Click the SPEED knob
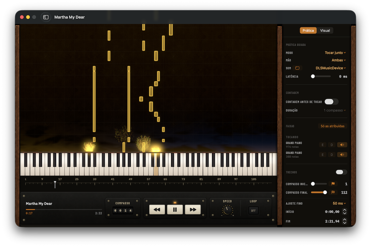 [227, 210]
